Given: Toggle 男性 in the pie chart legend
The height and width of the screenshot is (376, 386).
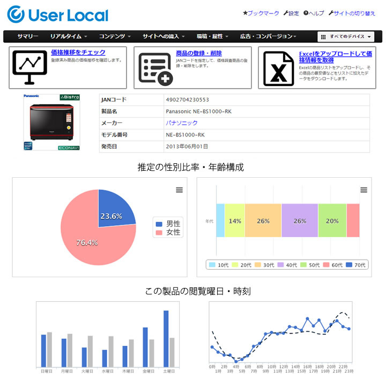Looking at the screenshot, I should 168,223.
